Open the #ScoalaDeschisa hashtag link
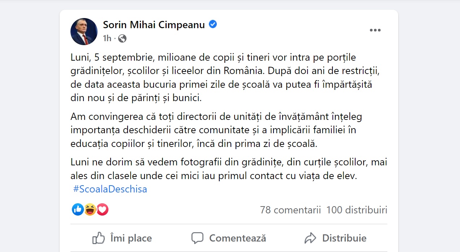Viewport: 460px width, 252px height. point(110,189)
